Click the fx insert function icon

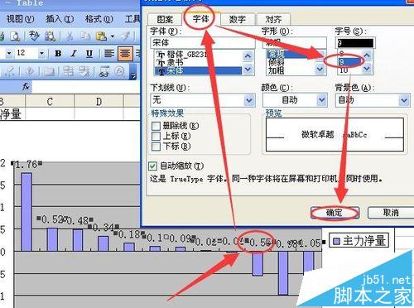point(26,87)
